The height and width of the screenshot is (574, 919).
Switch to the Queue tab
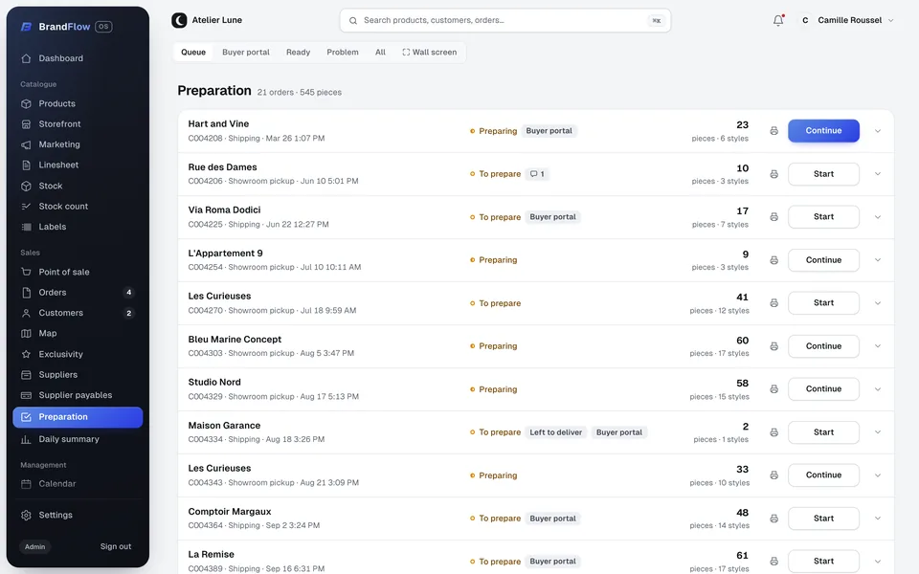coord(193,53)
